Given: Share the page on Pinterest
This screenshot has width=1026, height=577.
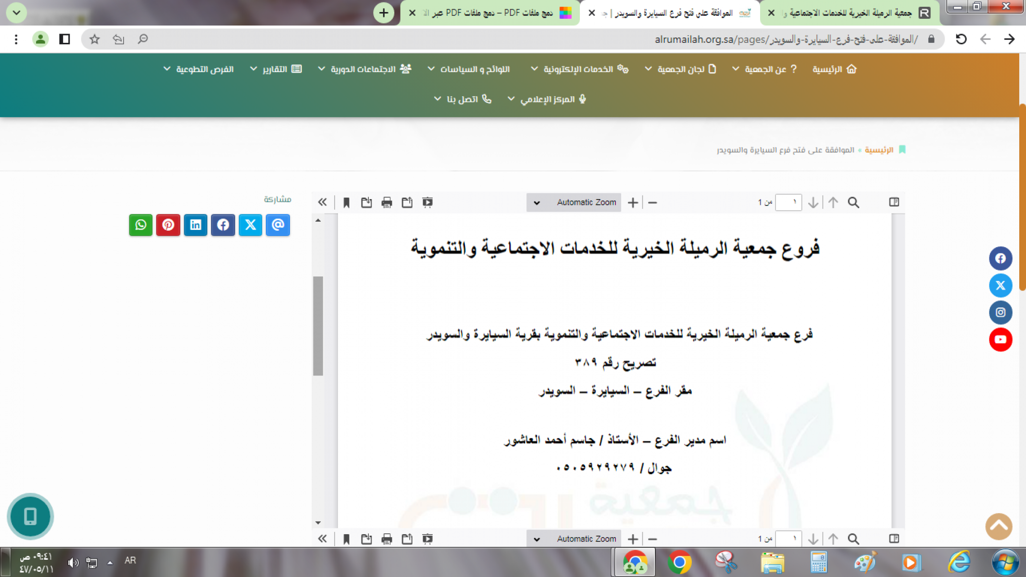Looking at the screenshot, I should click(x=168, y=225).
